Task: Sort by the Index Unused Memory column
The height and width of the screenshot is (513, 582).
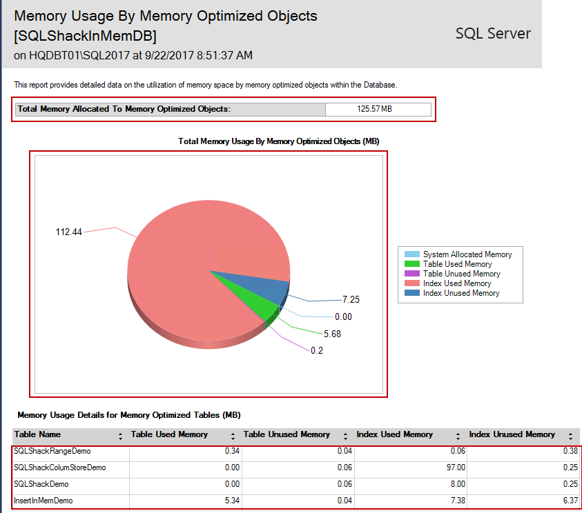Action: [571, 436]
